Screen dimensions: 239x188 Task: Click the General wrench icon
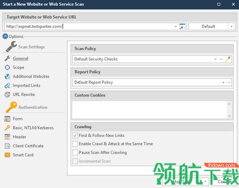point(7,58)
